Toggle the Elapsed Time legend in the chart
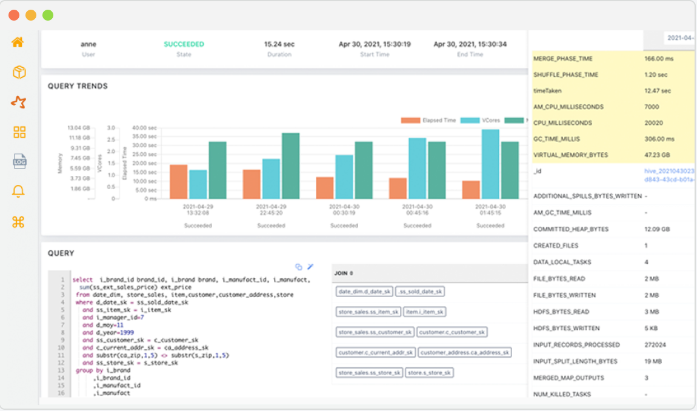This screenshot has height=411, width=697. tap(433, 120)
